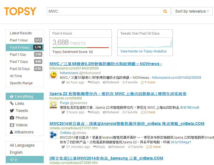The height and width of the screenshot is (165, 214).
Task: Click the TOPSY logo
Action: (20, 11)
